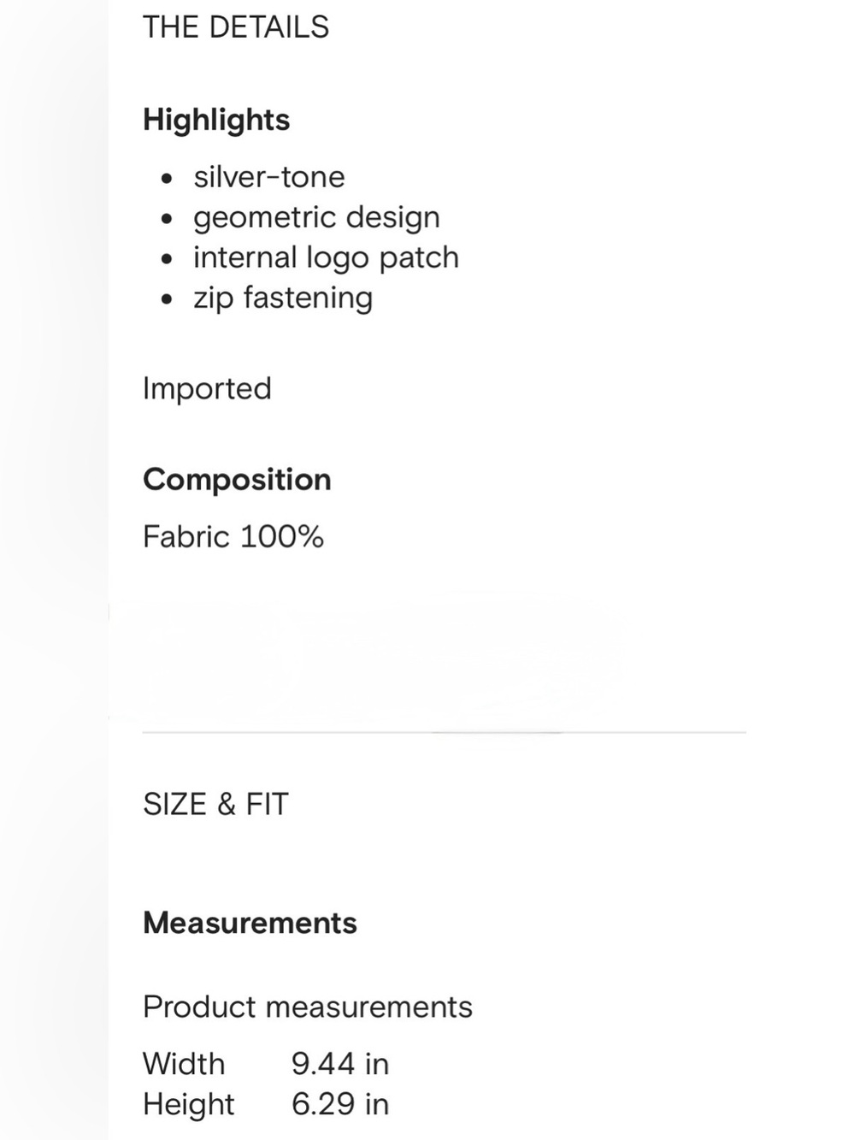Click the Composition subheading
Screen dimensions: 854x1140
tap(237, 480)
